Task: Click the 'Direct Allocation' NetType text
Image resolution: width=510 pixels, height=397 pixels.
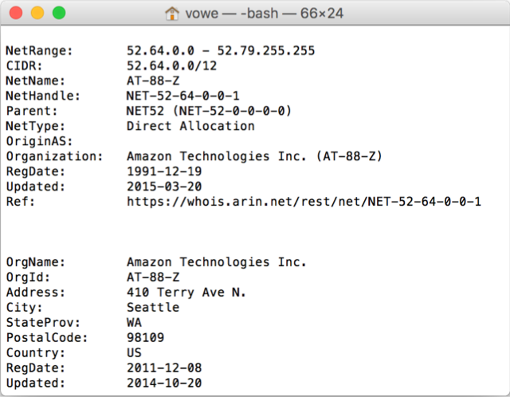Action: [x=190, y=126]
